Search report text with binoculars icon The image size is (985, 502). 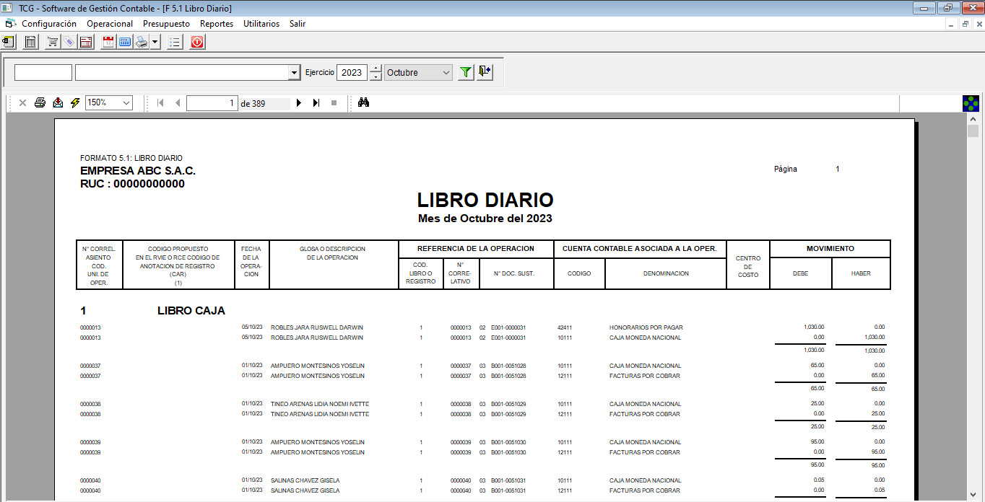coord(363,103)
